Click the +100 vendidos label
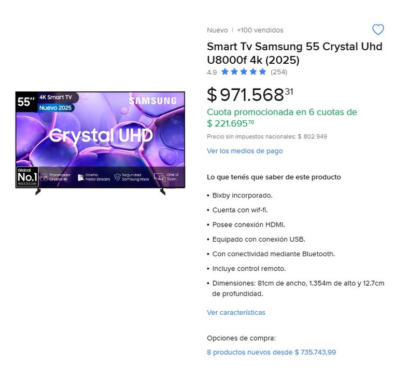Image resolution: width=394 pixels, height=377 pixels. 260,30
